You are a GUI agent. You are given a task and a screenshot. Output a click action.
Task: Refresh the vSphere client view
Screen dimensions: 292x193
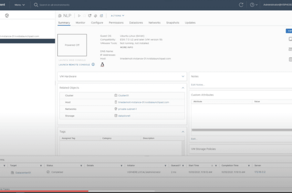coord(241,5)
